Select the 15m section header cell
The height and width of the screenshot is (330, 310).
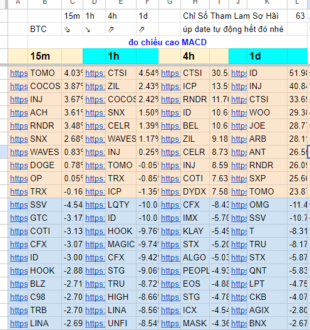44,56
